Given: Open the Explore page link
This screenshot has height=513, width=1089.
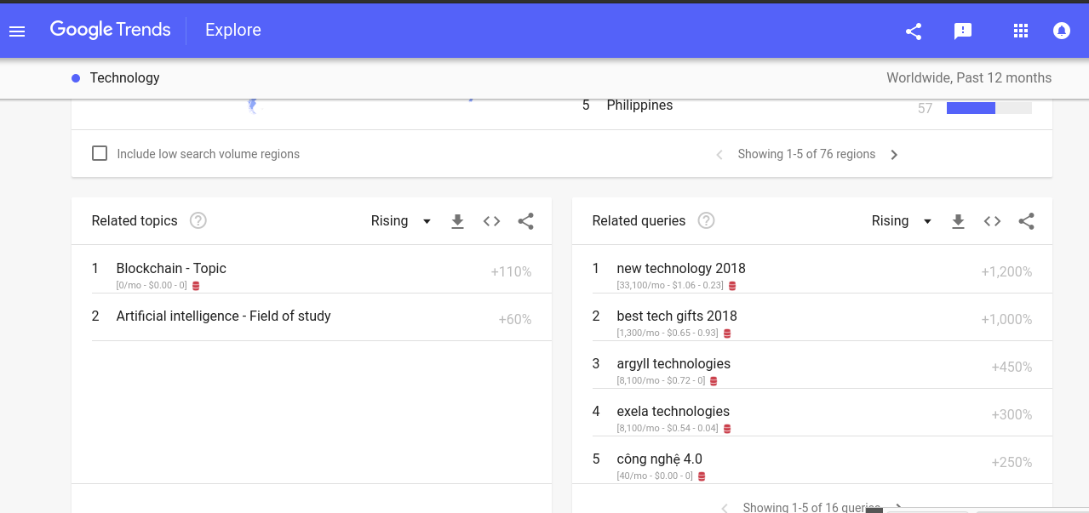Looking at the screenshot, I should [232, 30].
